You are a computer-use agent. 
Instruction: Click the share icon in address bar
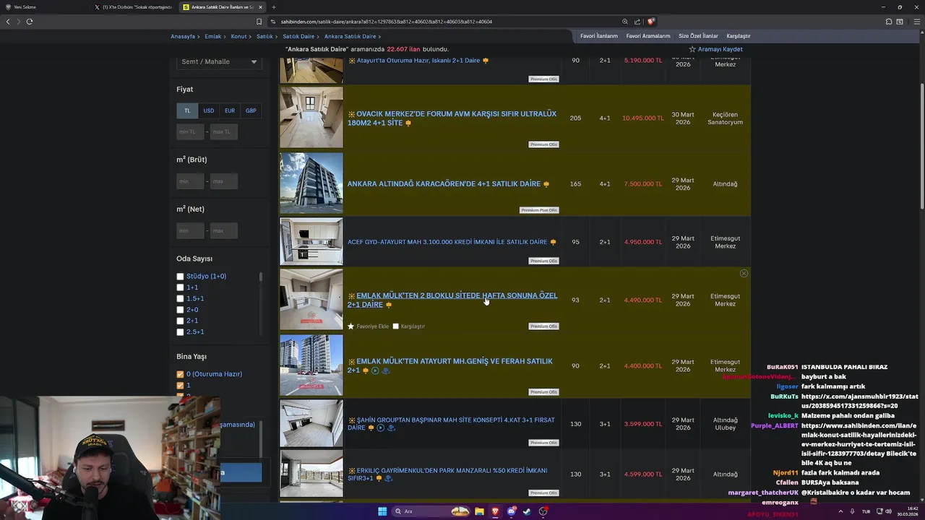tap(637, 22)
